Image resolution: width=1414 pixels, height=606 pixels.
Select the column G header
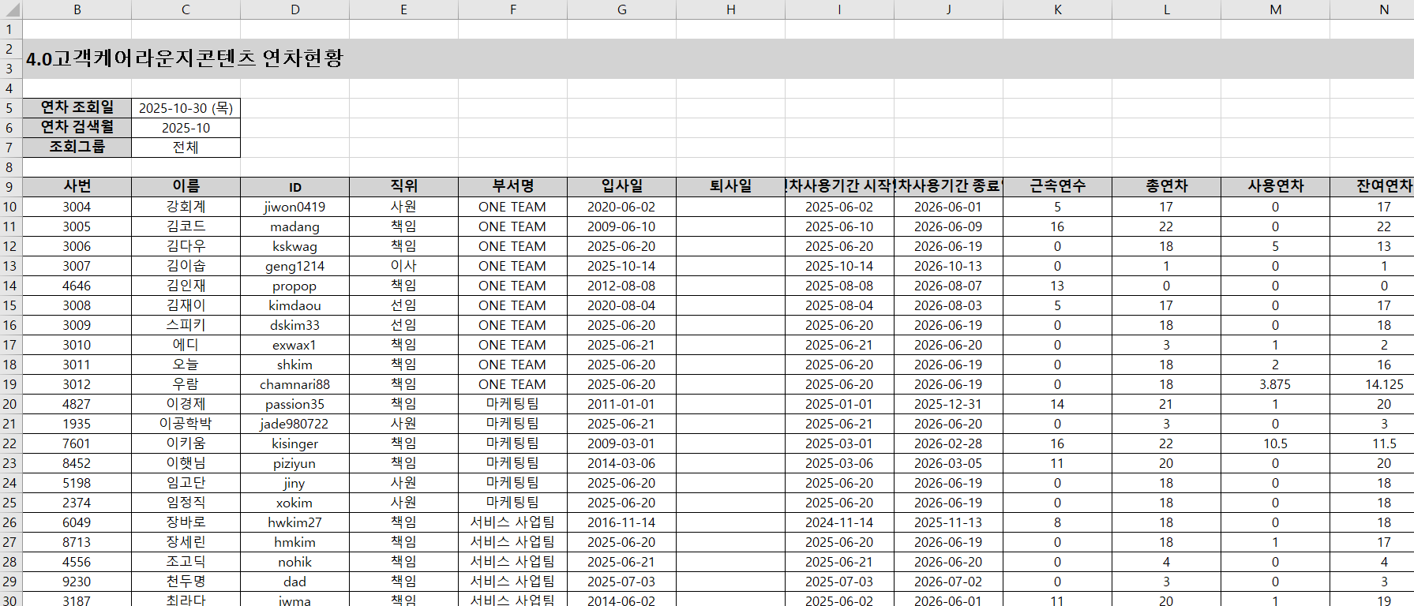pos(621,9)
